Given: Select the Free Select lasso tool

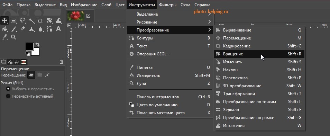Looking at the screenshot, I should tap(22, 21).
